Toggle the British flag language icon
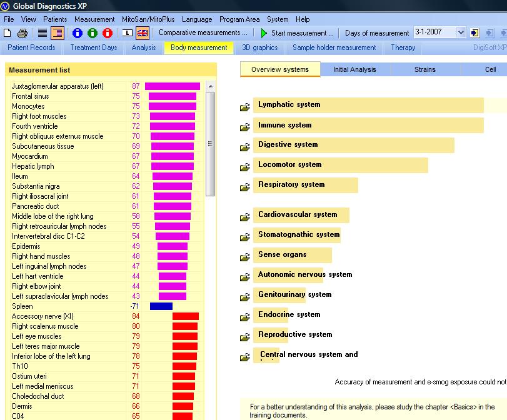This screenshot has width=507, height=420. (x=143, y=33)
